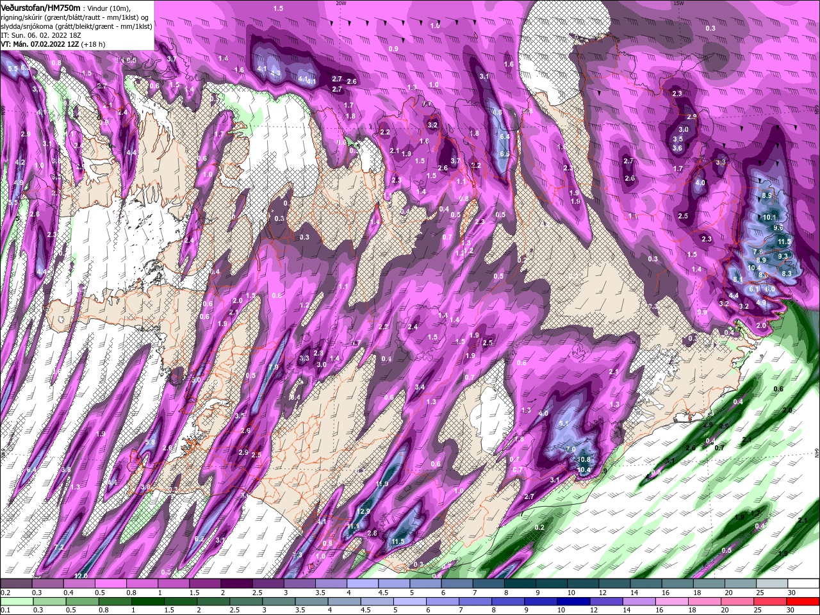Screen dimensions: 820x615
Task: Click the '11.9' precipitation value on the map
Action: coord(382,484)
